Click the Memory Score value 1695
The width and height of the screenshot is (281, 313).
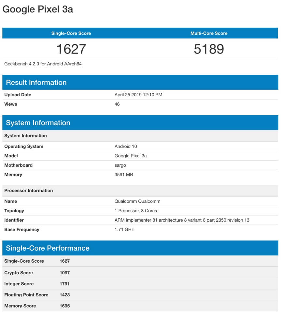(64, 306)
